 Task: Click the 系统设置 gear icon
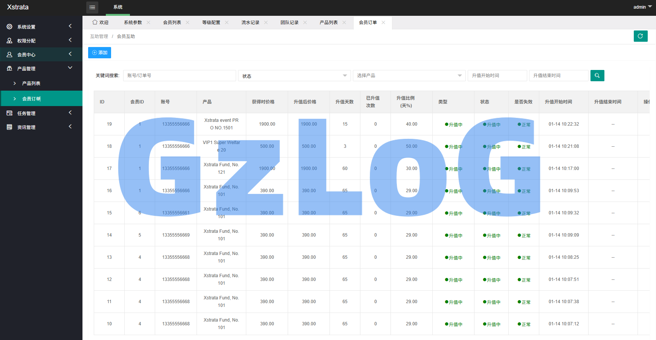click(9, 27)
